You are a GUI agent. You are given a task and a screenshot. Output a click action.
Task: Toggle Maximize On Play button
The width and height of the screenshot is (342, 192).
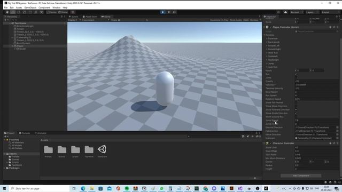tap(219, 20)
